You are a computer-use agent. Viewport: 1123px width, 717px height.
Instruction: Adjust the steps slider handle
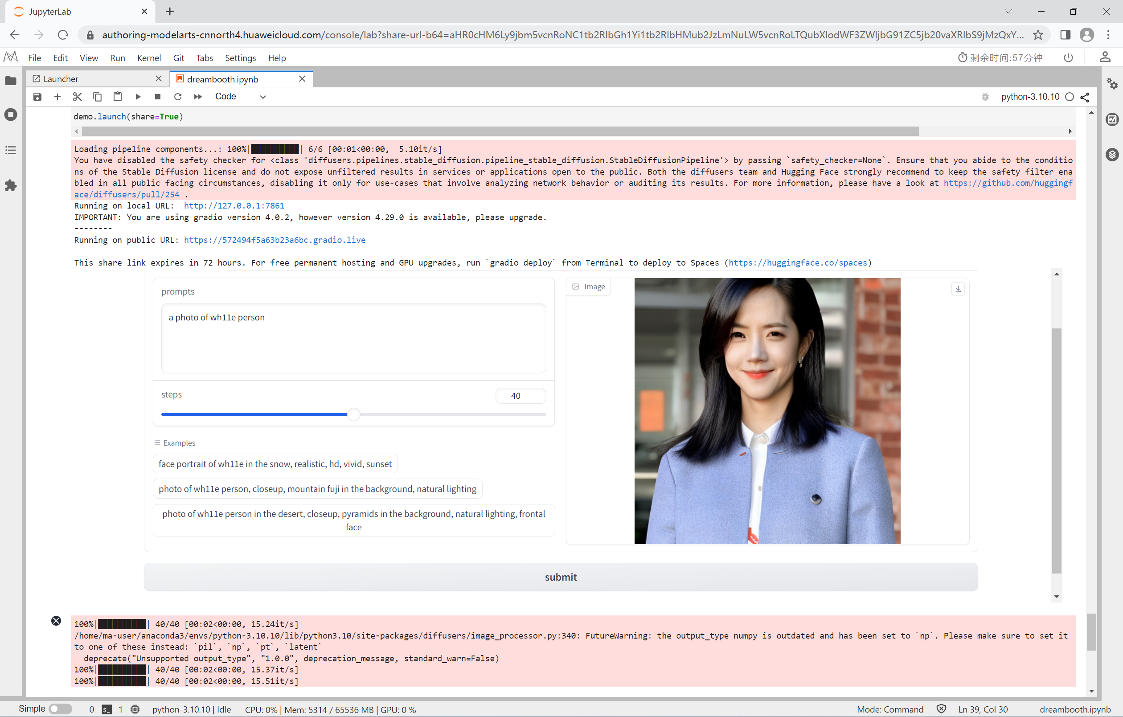click(x=353, y=414)
